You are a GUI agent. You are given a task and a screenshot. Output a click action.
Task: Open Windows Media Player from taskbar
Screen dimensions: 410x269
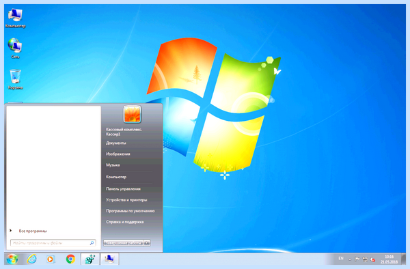51,259
